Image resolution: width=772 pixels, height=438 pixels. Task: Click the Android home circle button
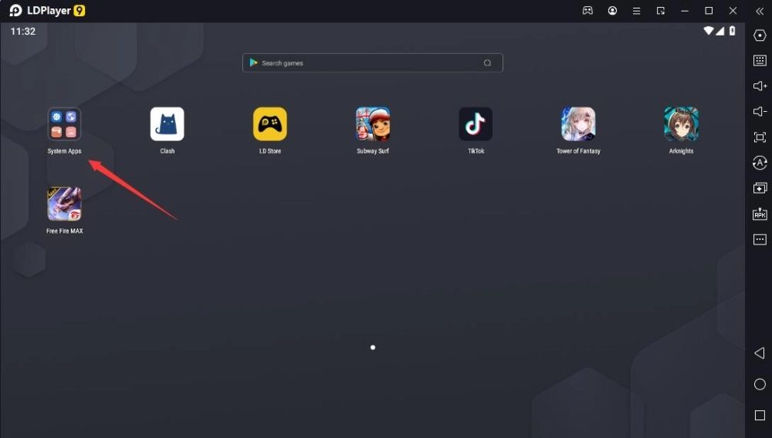pos(760,385)
